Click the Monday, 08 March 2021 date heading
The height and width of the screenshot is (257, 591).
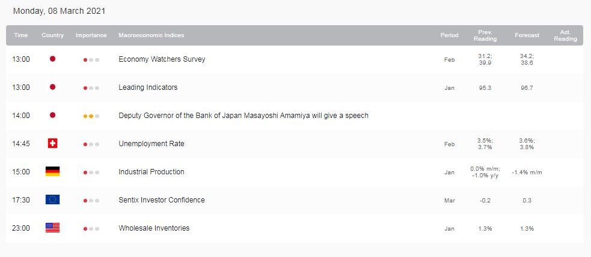(59, 11)
